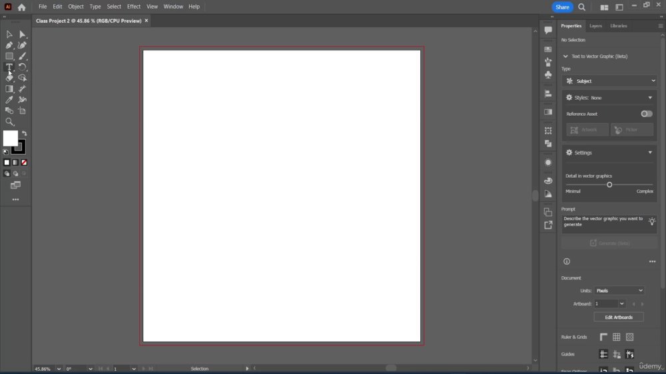Open the rotation angle dropdown arrow
The image size is (666, 374).
coord(91,369)
